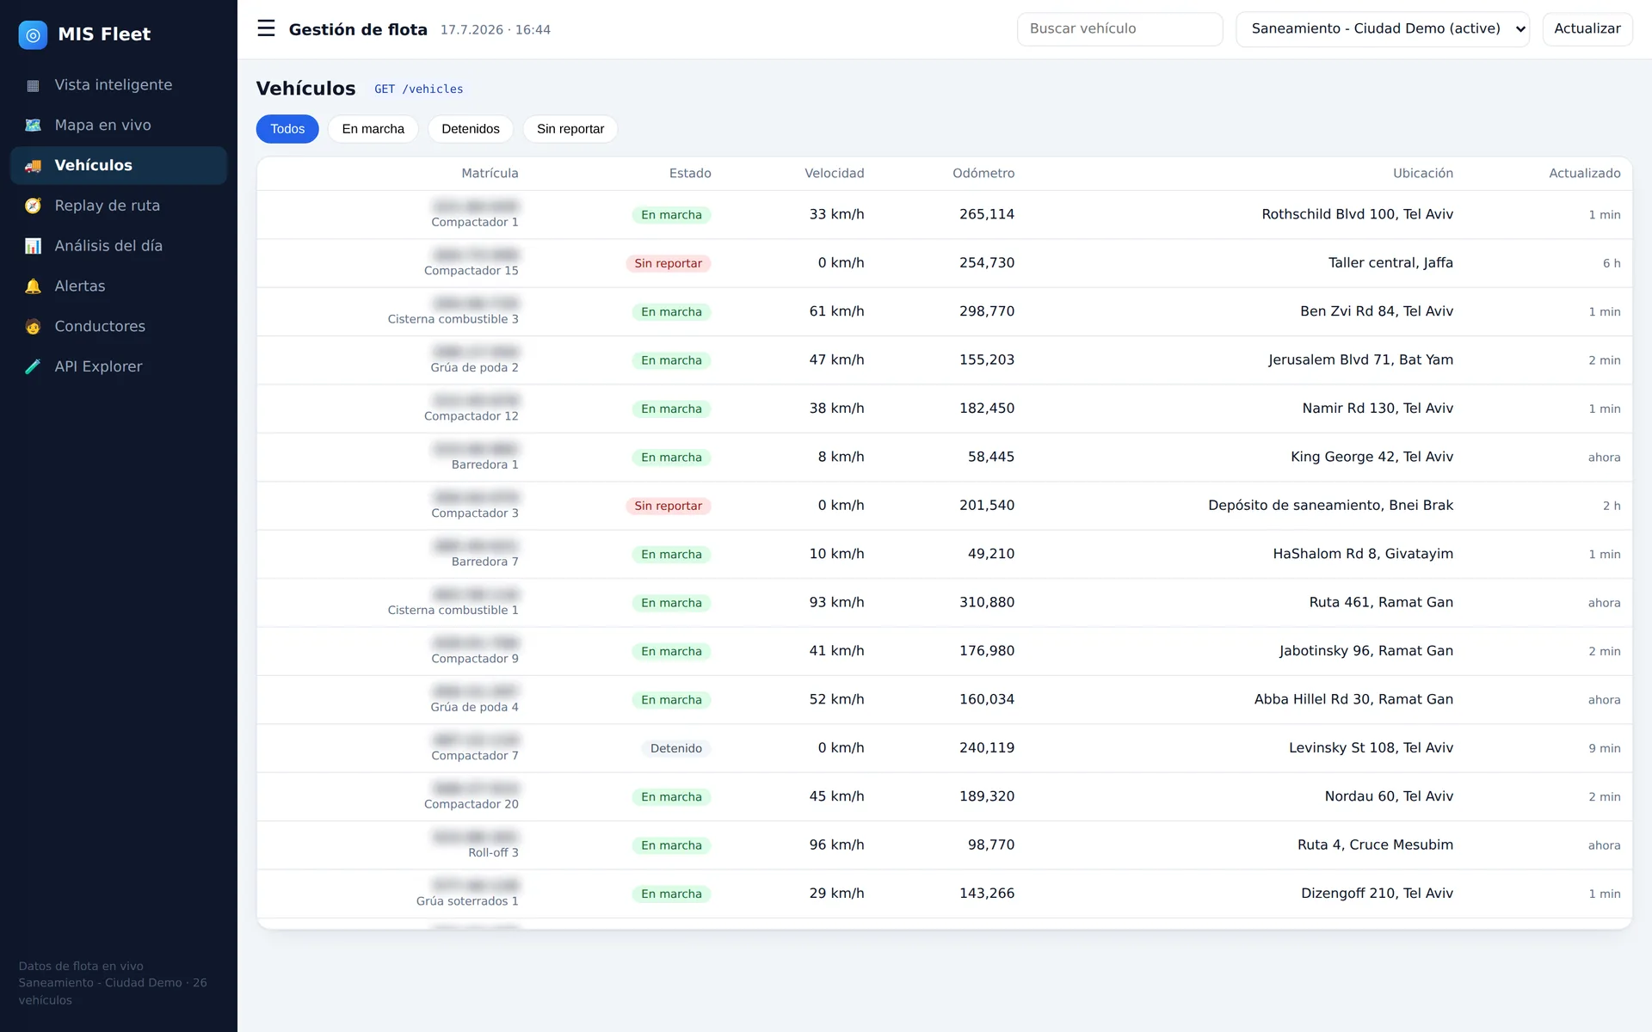Screen dimensions: 1652x1032
Task: Click the Vista inteligente grid icon
Action: [x=33, y=85]
